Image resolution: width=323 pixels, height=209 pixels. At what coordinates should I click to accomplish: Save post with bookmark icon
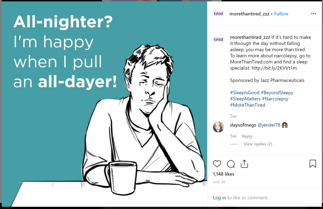tap(313, 164)
